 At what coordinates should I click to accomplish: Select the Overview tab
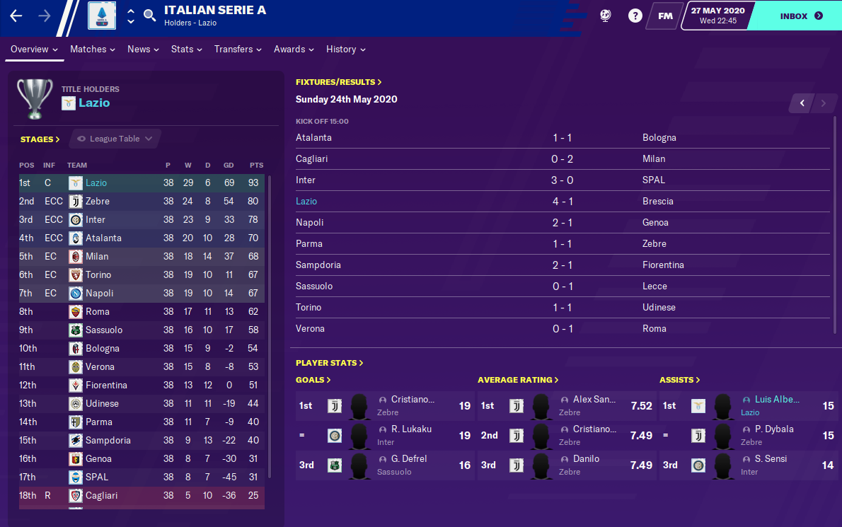(35, 50)
